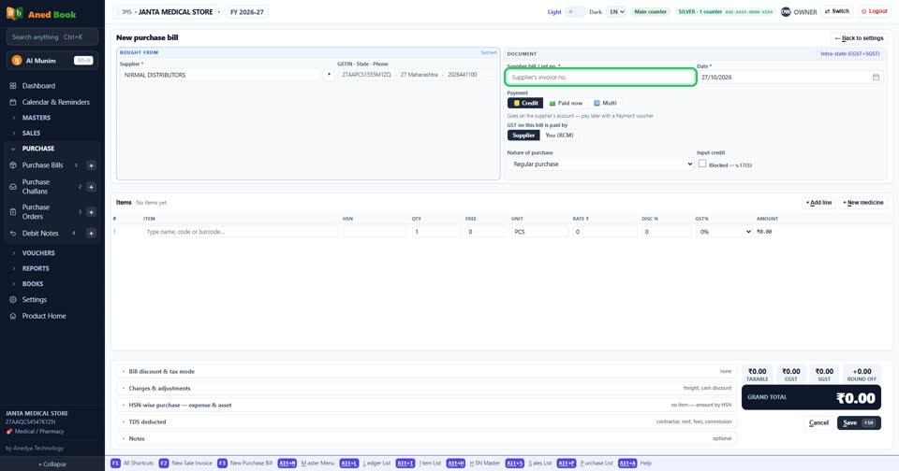Image resolution: width=899 pixels, height=471 pixels.
Task: Open F1 All Shortcuts
Action: [132, 463]
